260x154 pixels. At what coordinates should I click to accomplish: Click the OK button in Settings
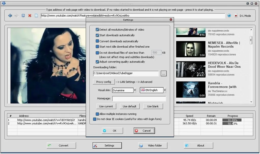[x=112, y=131]
